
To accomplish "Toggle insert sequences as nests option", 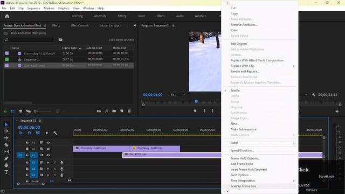I will coord(20,133).
